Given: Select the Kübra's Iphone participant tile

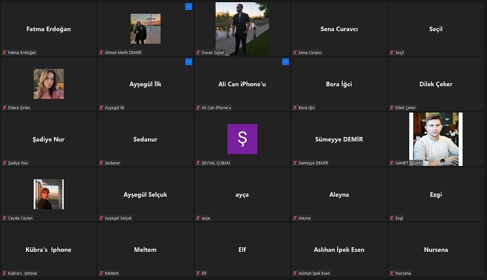Looking at the screenshot, I should (48, 250).
